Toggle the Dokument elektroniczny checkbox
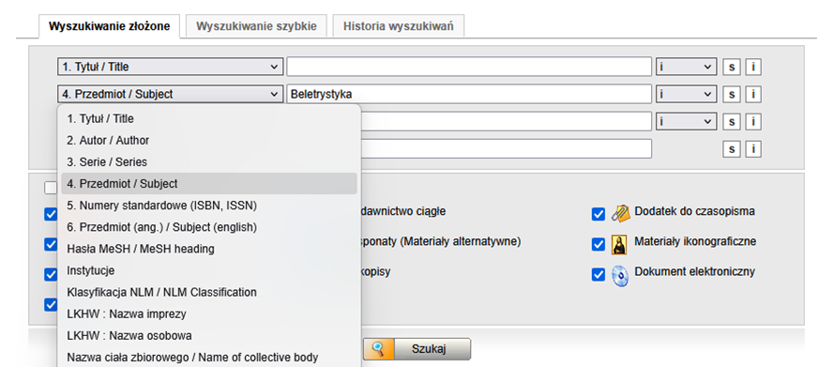This screenshot has width=834, height=367. tap(599, 275)
